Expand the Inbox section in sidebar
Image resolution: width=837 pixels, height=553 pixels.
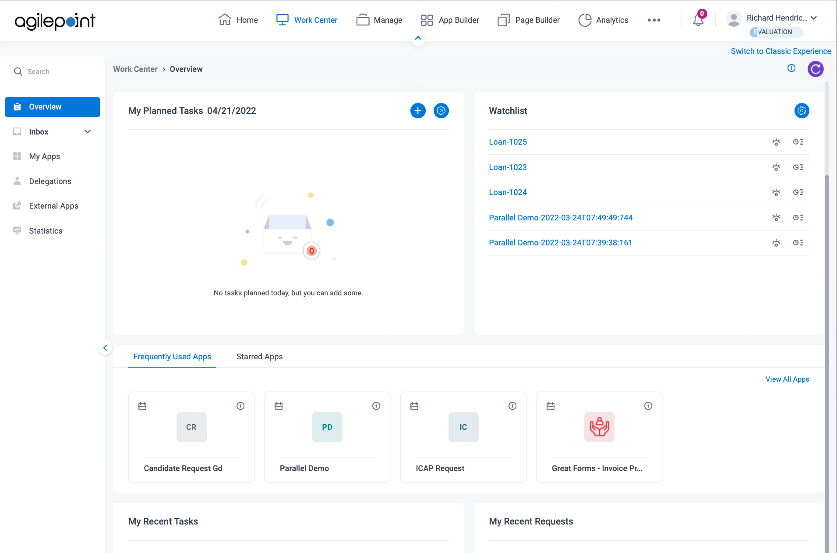[x=87, y=131]
